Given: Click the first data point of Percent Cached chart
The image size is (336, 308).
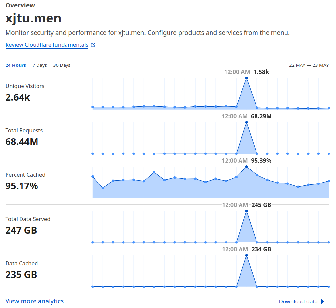Looking at the screenshot, I should click(93, 176).
